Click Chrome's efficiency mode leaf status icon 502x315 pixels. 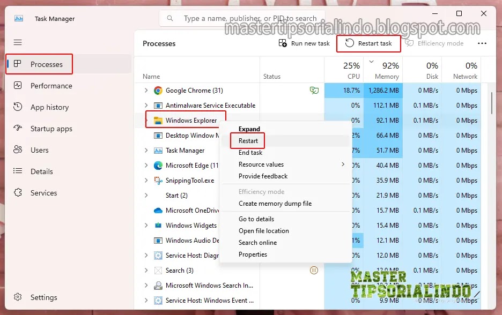314,91
